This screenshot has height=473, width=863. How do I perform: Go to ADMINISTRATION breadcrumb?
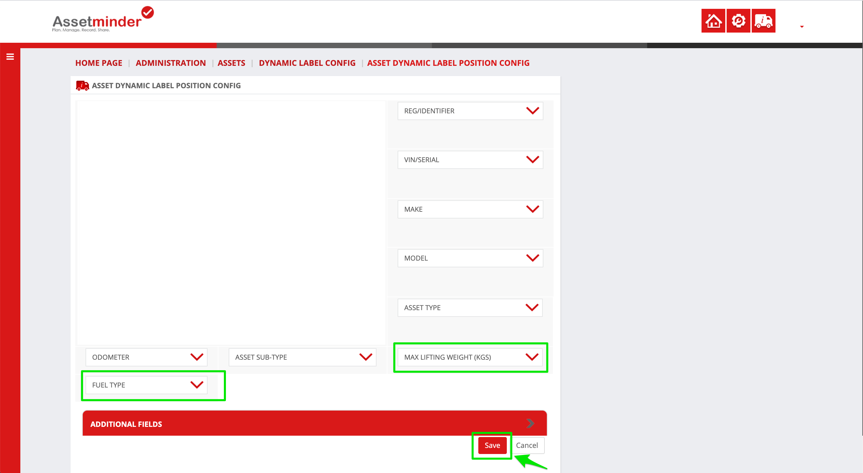tap(171, 63)
